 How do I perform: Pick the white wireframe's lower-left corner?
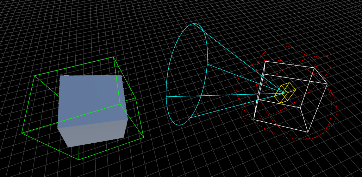tap(254, 119)
